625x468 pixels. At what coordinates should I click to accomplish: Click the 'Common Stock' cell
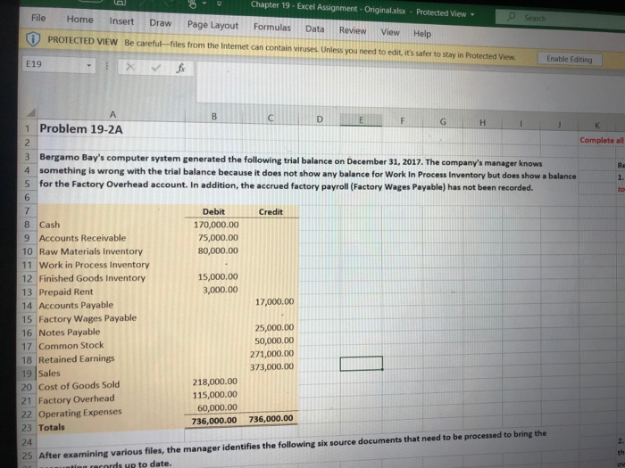click(71, 346)
